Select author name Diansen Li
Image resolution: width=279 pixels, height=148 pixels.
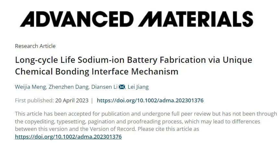point(104,87)
